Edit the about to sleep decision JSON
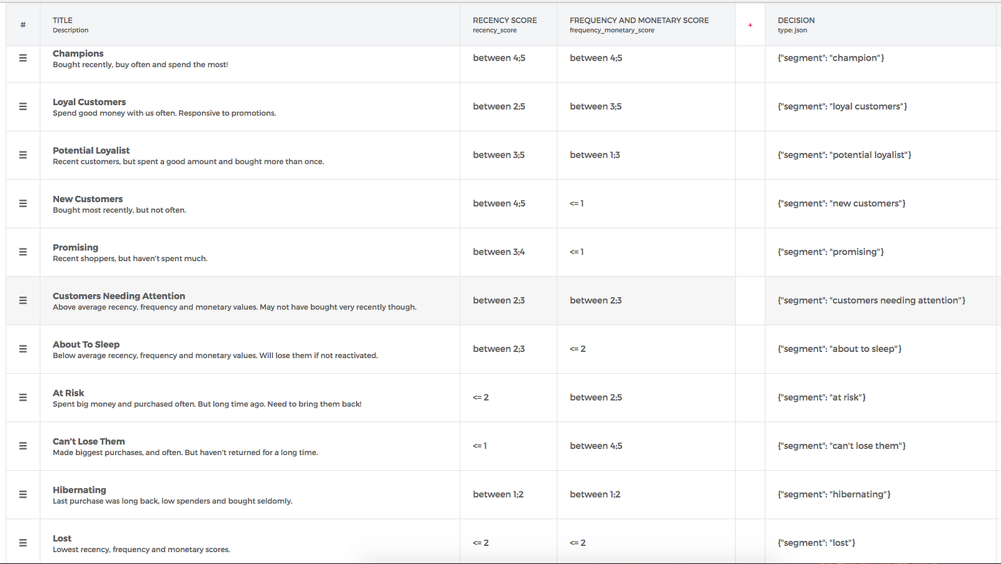1001x564 pixels. tap(840, 349)
